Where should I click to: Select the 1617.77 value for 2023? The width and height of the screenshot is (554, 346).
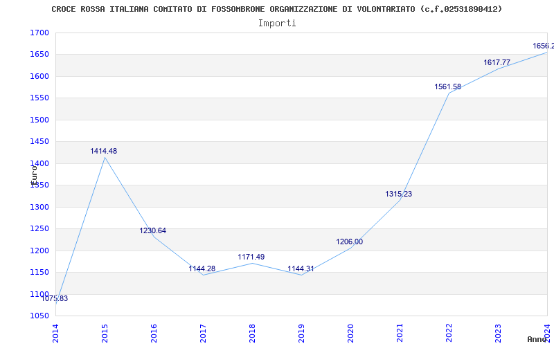pyautogui.click(x=497, y=62)
